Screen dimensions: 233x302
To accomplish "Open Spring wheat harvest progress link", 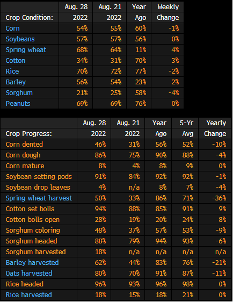I will point(39,198).
